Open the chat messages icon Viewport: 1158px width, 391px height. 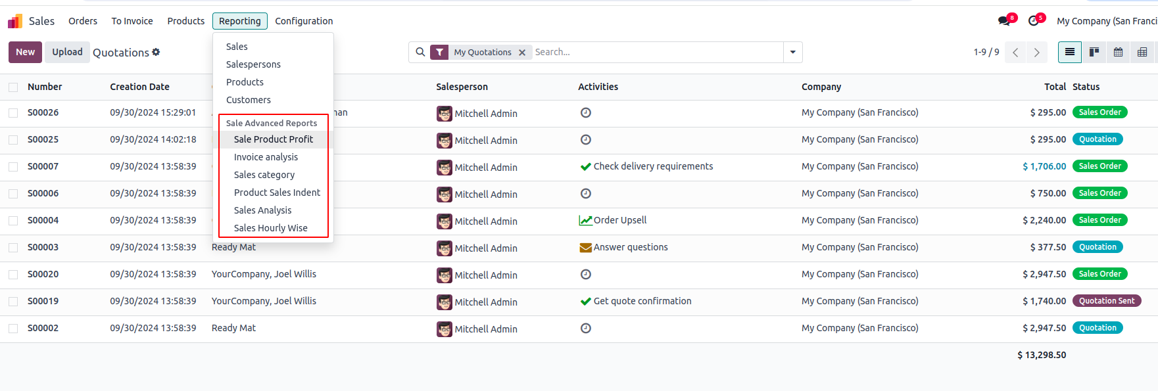tap(1003, 21)
